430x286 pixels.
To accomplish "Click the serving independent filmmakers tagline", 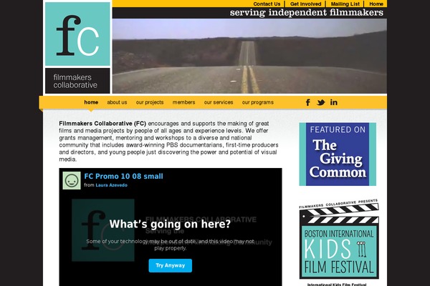I will click(x=307, y=13).
